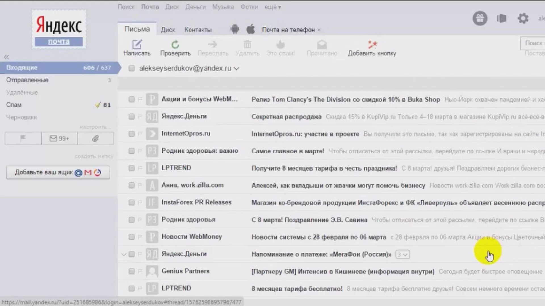Filter flagged emails by flag icon
This screenshot has height=306, width=545.
pyautogui.click(x=23, y=139)
